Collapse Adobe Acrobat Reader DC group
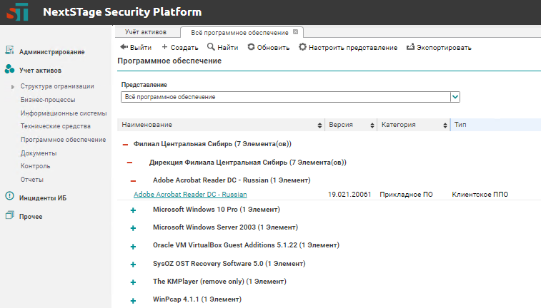Screen dimensions: 541x308 click(x=133, y=181)
